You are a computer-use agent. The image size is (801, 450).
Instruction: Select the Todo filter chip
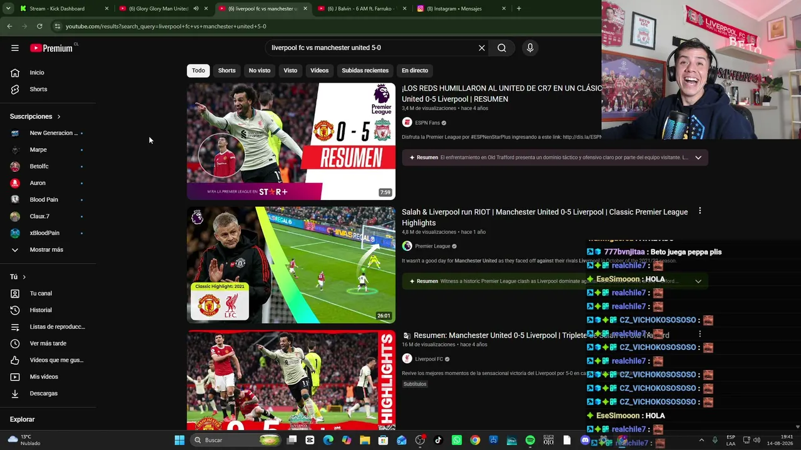click(198, 71)
